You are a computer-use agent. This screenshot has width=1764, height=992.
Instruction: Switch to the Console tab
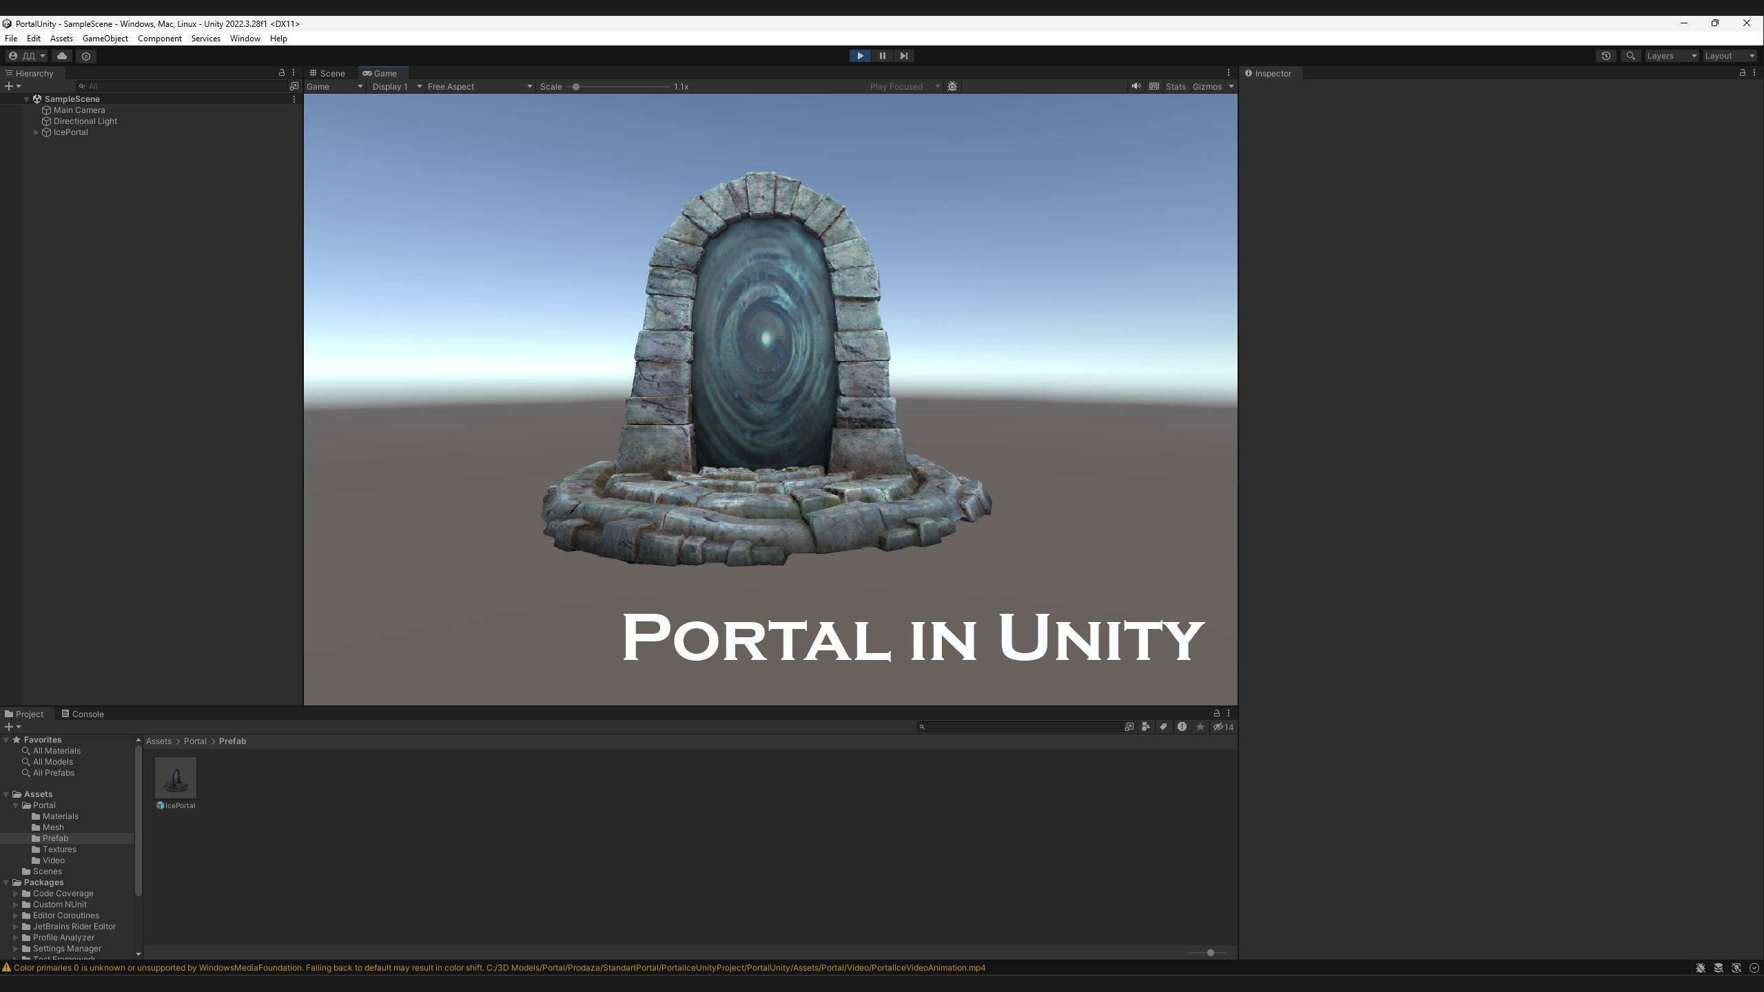click(83, 714)
